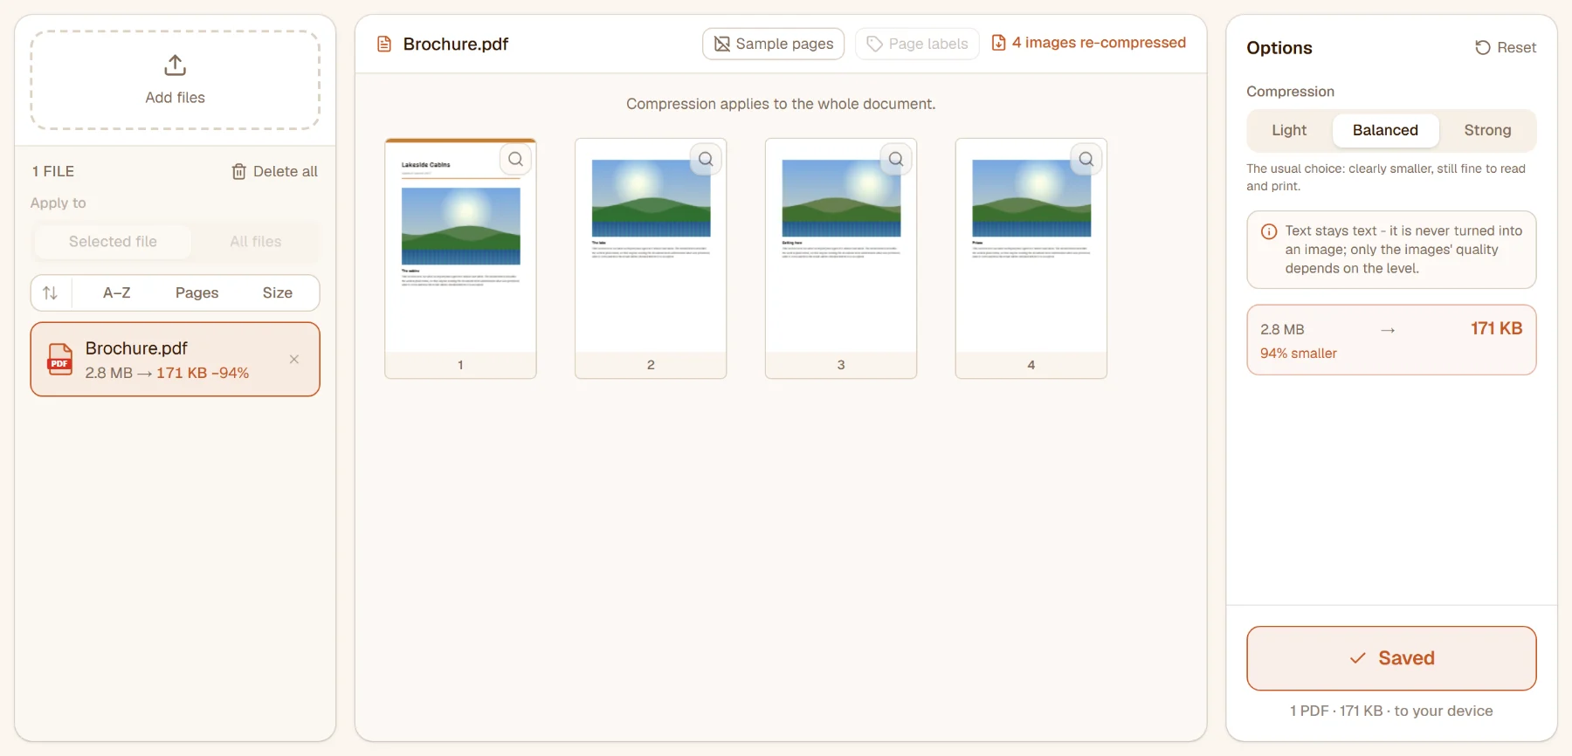
Task: Click the red PDF file icon for Brochure.pdf
Action: pos(59,360)
